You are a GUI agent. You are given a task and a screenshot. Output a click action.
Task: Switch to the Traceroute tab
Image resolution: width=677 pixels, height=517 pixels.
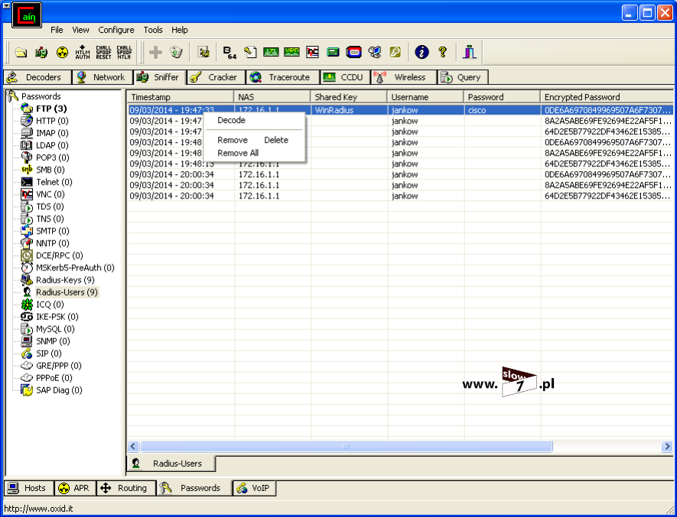coord(282,77)
